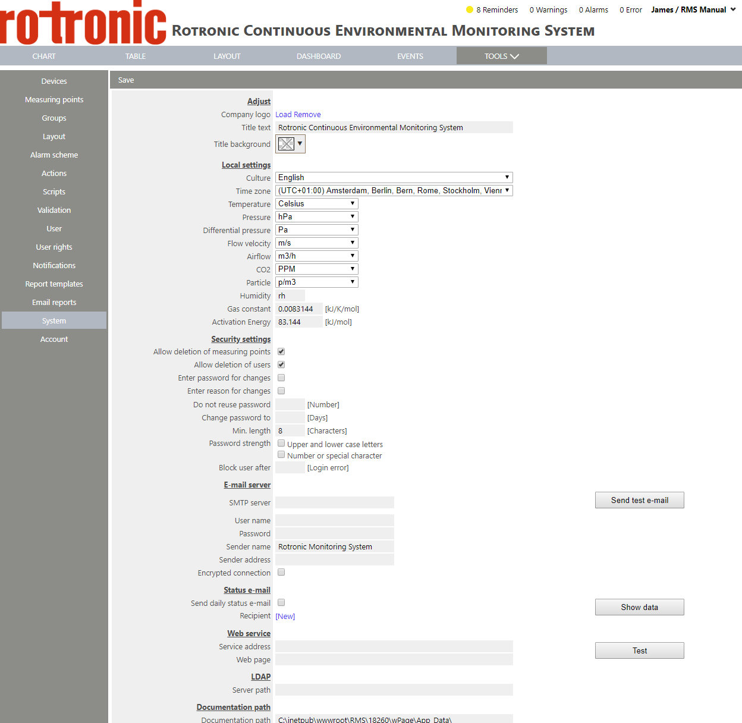
Task: Toggle the Encrypted connection checkbox
Action: pos(281,572)
